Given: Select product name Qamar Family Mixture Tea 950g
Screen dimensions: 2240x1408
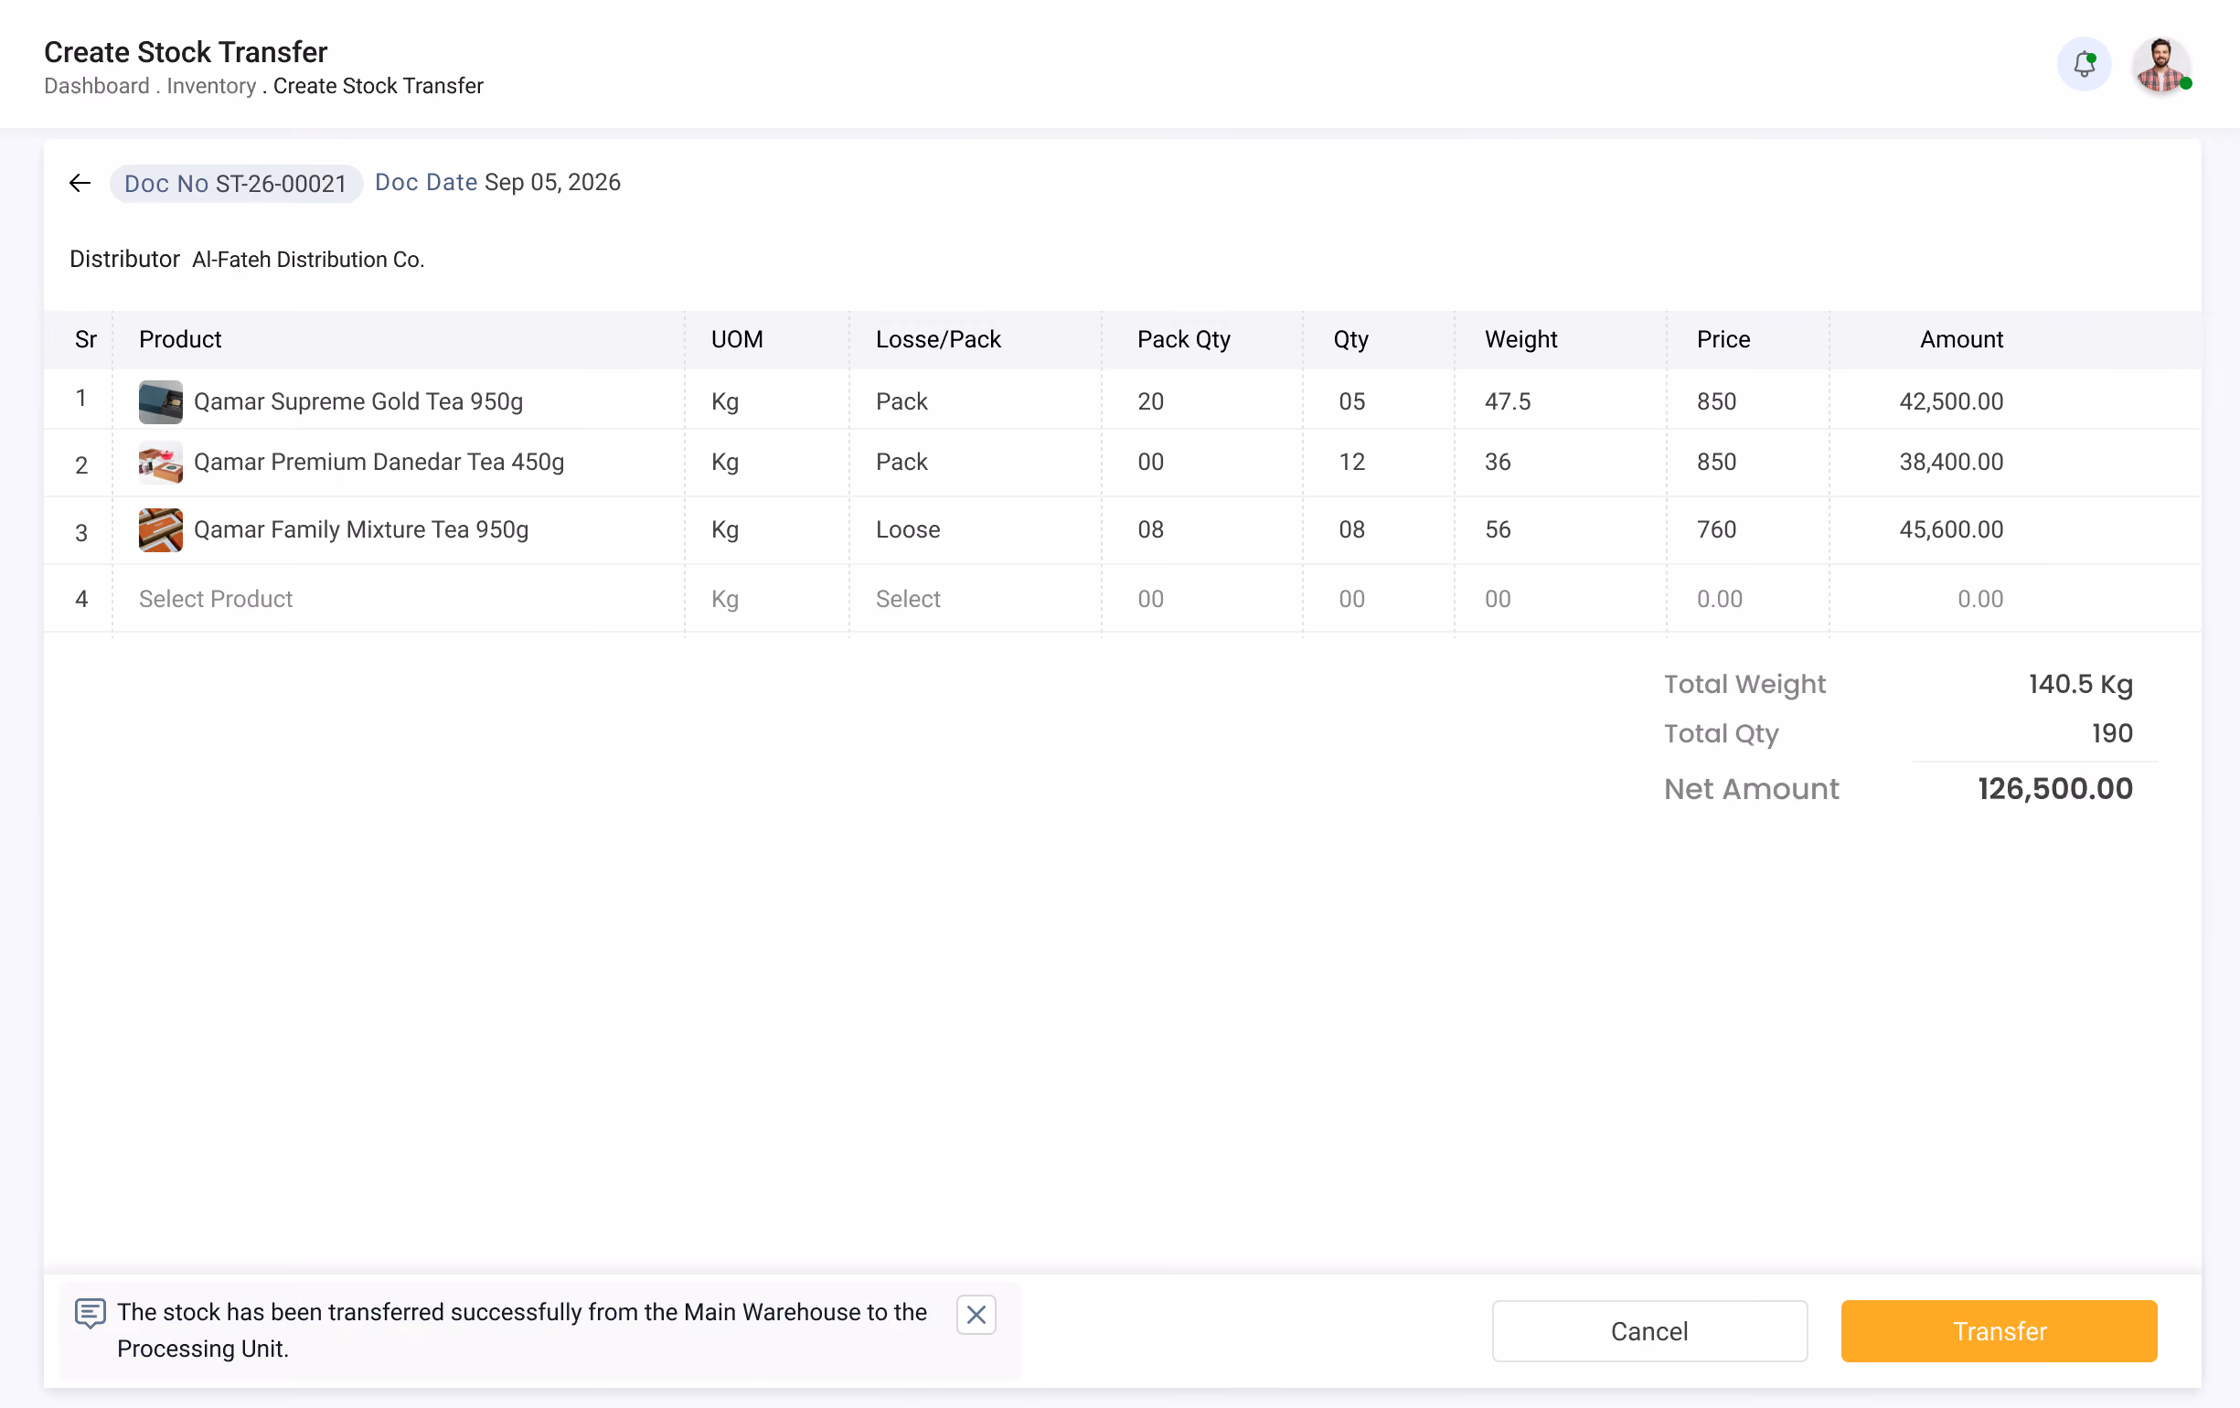Looking at the screenshot, I should coord(361,530).
